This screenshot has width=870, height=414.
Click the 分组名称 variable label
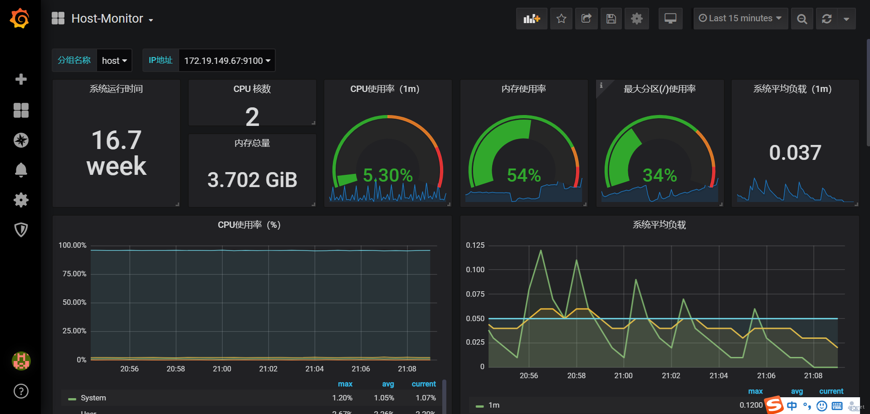[x=74, y=60]
